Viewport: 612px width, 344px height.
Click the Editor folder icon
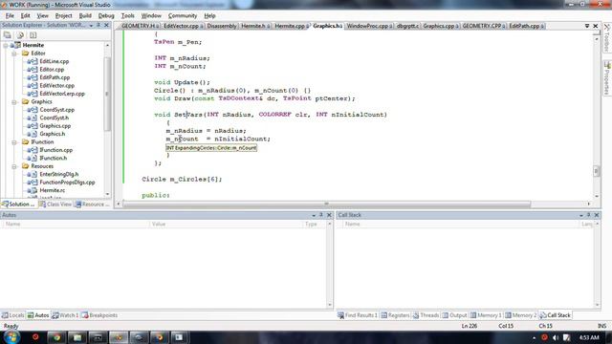coord(26,54)
